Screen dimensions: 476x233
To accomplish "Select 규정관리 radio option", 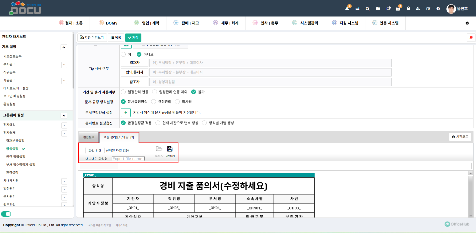I will coord(154,101).
